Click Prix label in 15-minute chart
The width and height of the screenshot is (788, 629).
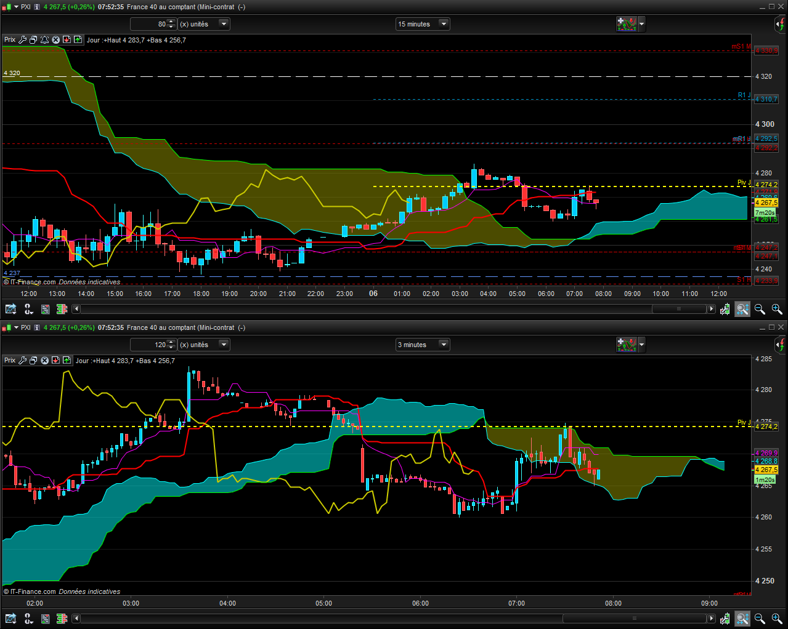pyautogui.click(x=10, y=40)
